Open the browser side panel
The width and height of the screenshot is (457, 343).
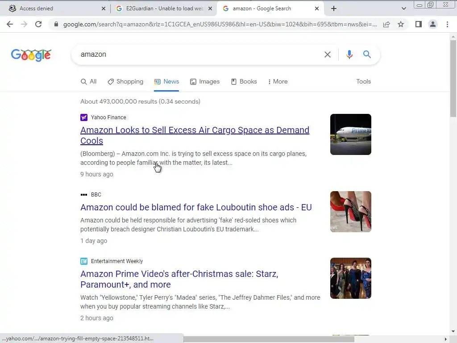pos(419,24)
